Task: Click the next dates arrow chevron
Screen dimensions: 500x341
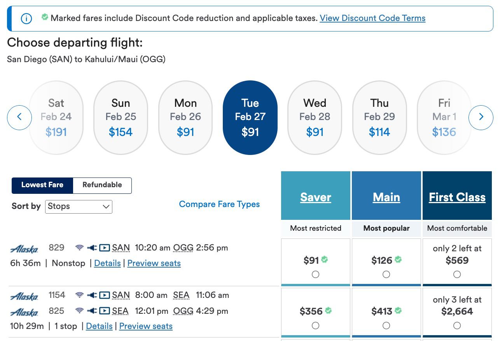Action: click(481, 117)
